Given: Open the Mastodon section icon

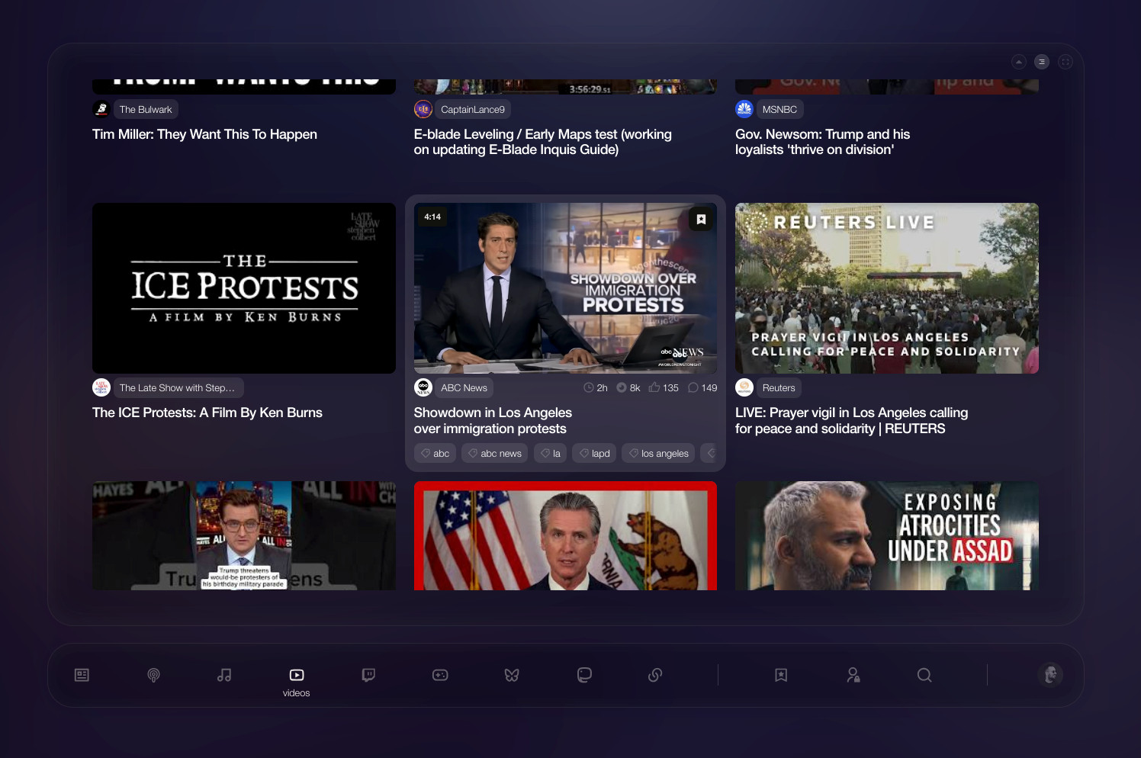Looking at the screenshot, I should point(584,675).
